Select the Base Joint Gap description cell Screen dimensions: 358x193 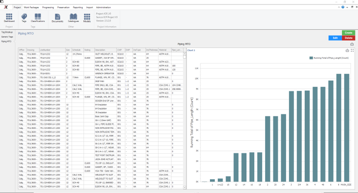[x=106, y=116]
